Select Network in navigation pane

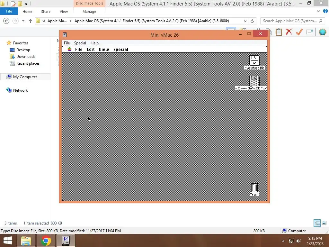click(x=20, y=90)
